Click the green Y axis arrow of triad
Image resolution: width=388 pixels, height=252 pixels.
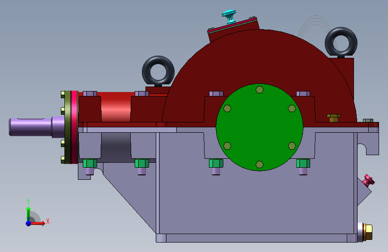point(28,213)
